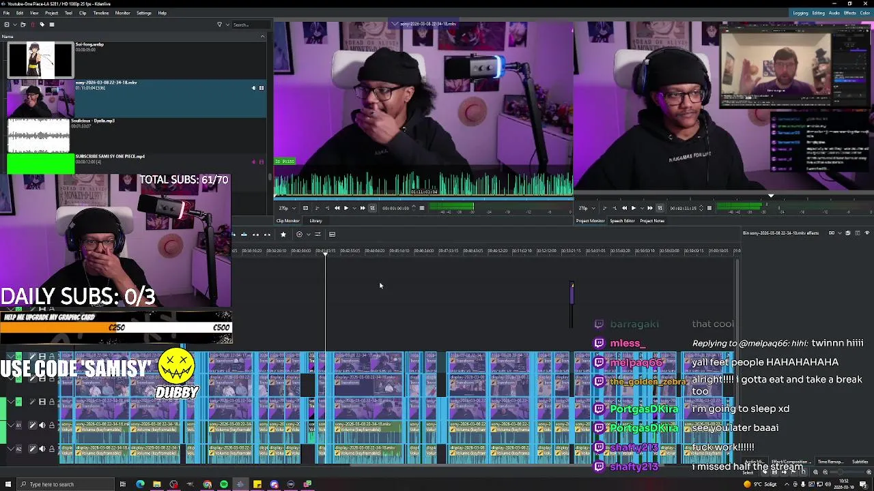Open the bin filter dropdown arrow
The image size is (874, 491).
coord(226,25)
